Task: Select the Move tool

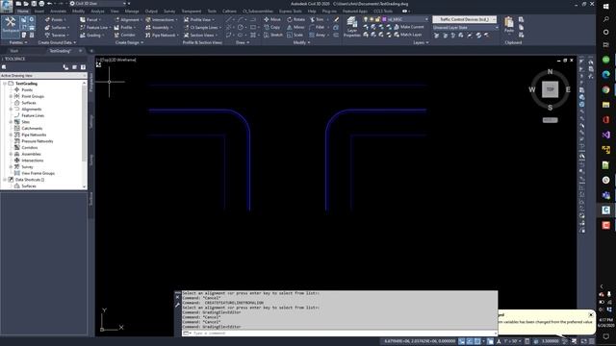Action: [x=271, y=19]
